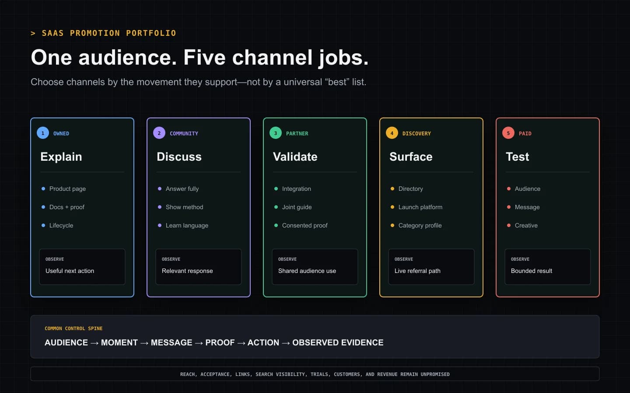Click the Audience bullet item in Paid card
The height and width of the screenshot is (393, 630).
click(x=523, y=189)
